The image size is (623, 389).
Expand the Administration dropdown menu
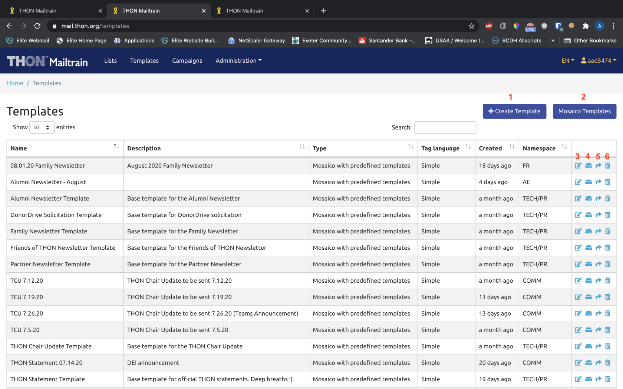tap(238, 60)
